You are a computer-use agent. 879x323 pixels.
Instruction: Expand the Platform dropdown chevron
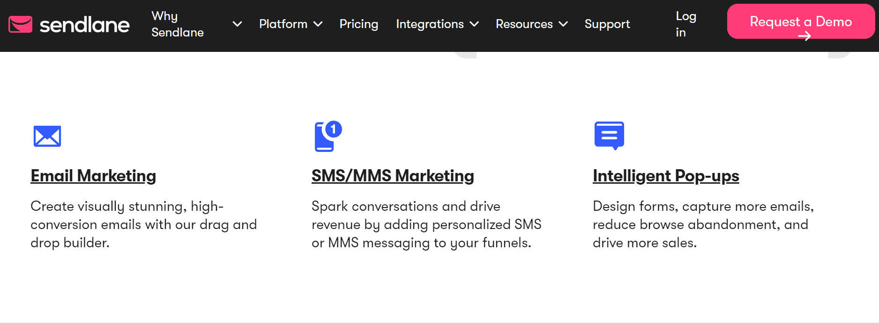318,24
